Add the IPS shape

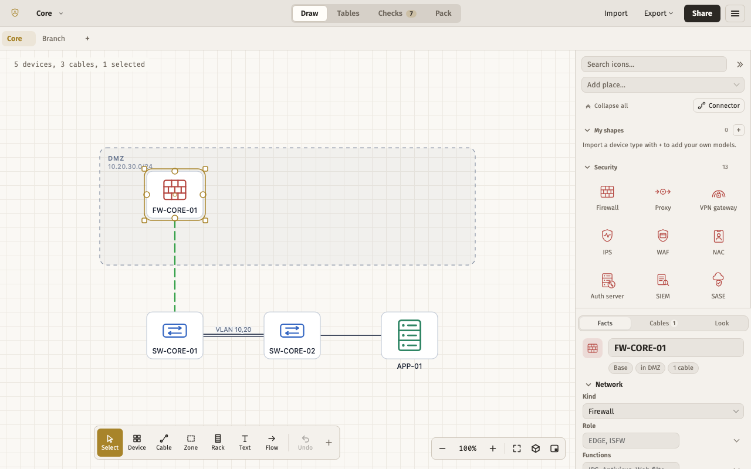point(607,242)
